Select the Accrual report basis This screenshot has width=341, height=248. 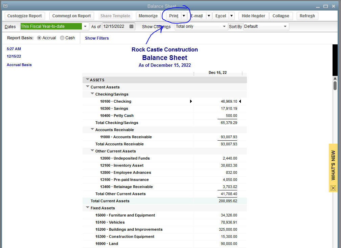tap(39, 38)
